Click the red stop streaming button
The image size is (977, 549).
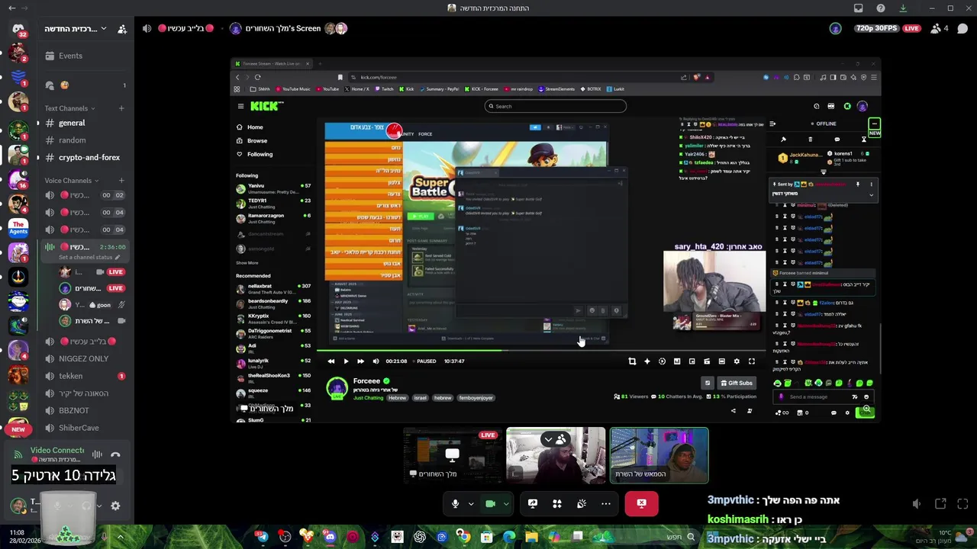pyautogui.click(x=642, y=503)
